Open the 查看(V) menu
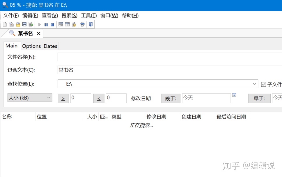Screen dimensions: 282x177 coord(50,16)
